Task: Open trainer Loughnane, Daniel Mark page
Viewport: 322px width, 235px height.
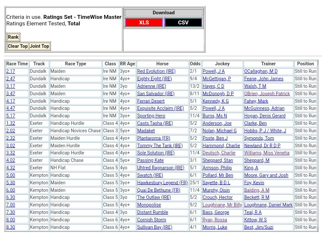Action: coord(268,205)
